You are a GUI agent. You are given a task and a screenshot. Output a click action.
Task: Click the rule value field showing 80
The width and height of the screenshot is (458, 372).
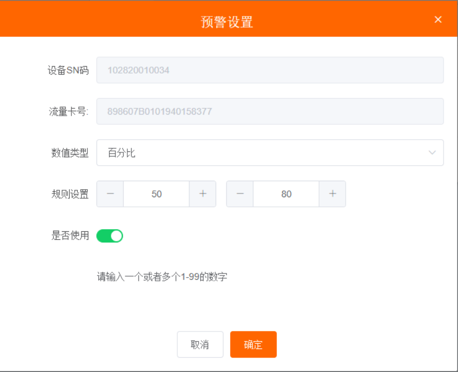click(x=286, y=194)
